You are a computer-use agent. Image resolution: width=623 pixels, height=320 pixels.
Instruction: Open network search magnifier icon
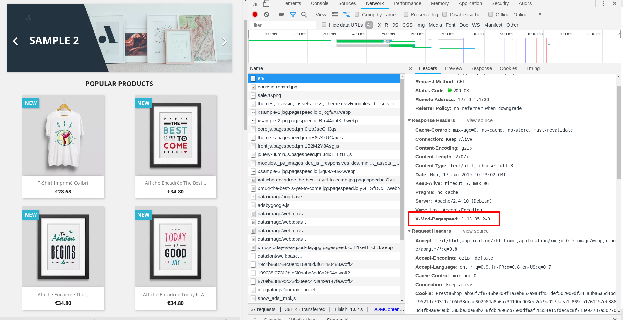coord(304,14)
